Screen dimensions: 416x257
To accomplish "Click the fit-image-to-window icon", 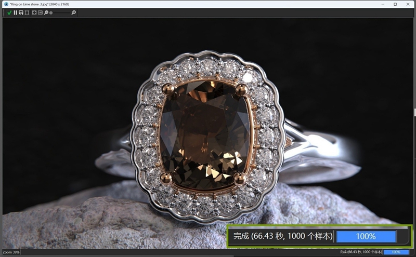I will coord(34,12).
